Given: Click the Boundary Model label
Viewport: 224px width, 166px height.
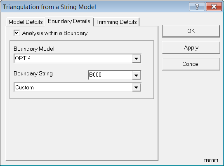Looking at the screenshot, I should coord(34,49).
